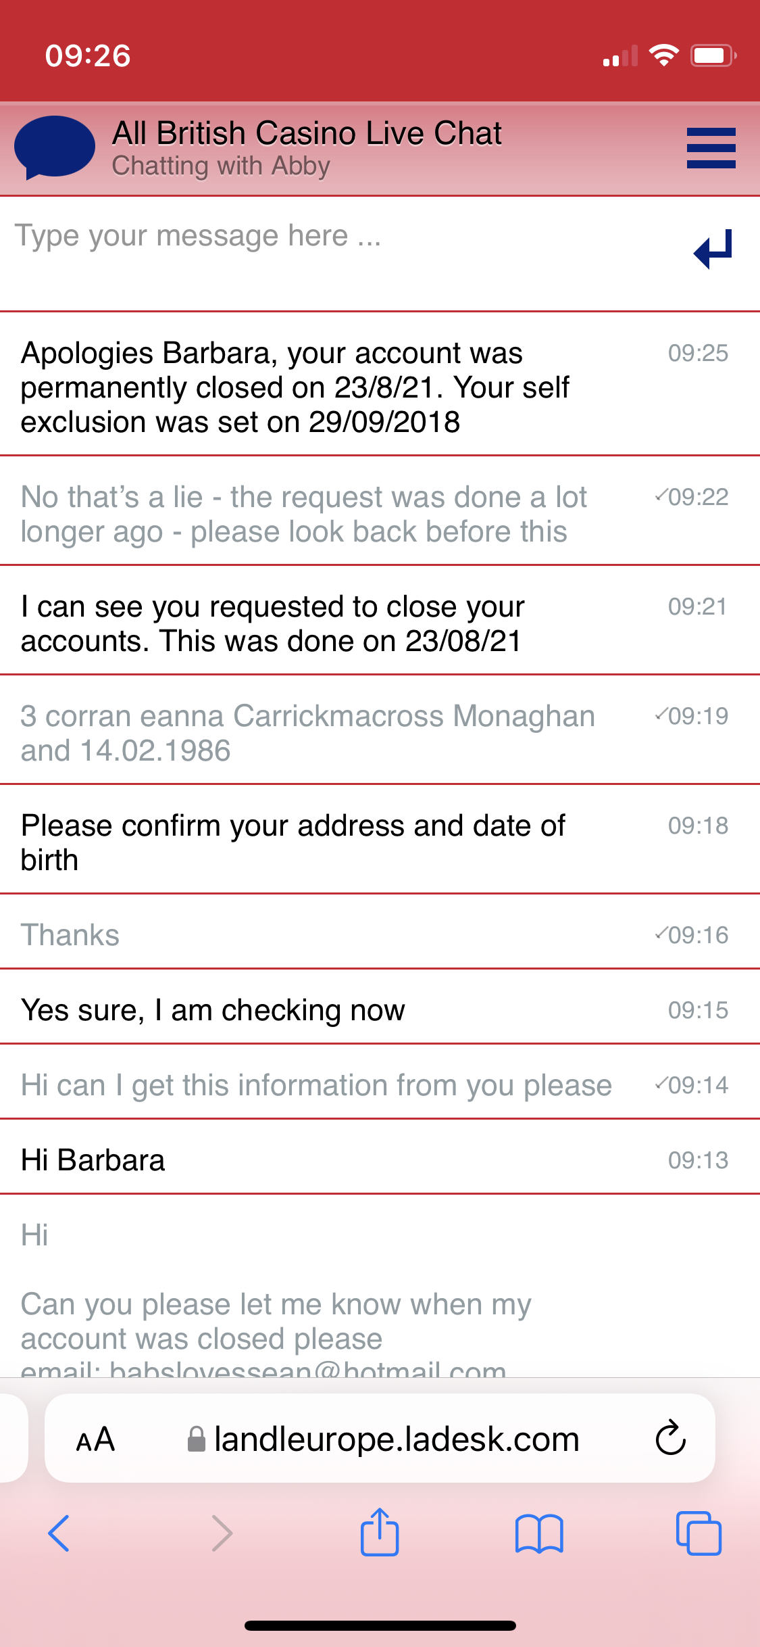Tap the iOS home indicator bar
Image resolution: width=760 pixels, height=1647 pixels.
coord(380,1625)
